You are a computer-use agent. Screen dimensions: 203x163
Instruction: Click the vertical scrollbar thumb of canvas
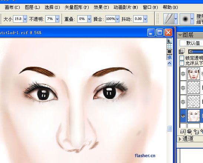pyautogui.click(x=169, y=128)
